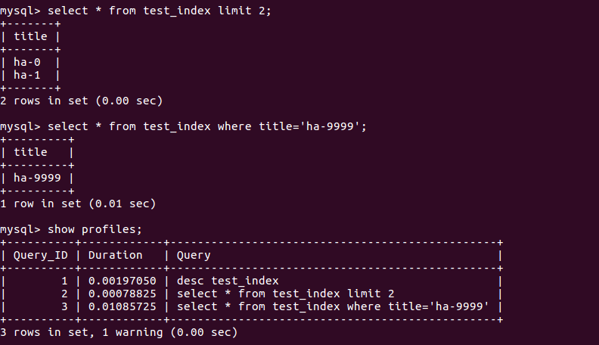Click the where title='ha-9999' query line

coord(207,126)
